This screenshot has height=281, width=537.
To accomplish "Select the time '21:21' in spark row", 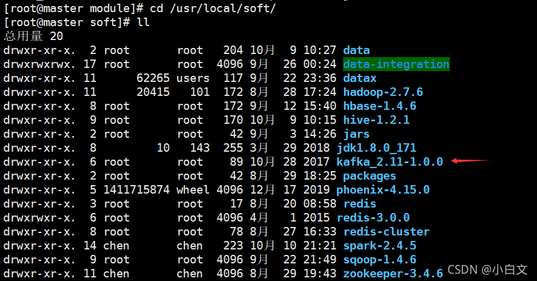I will point(320,246).
